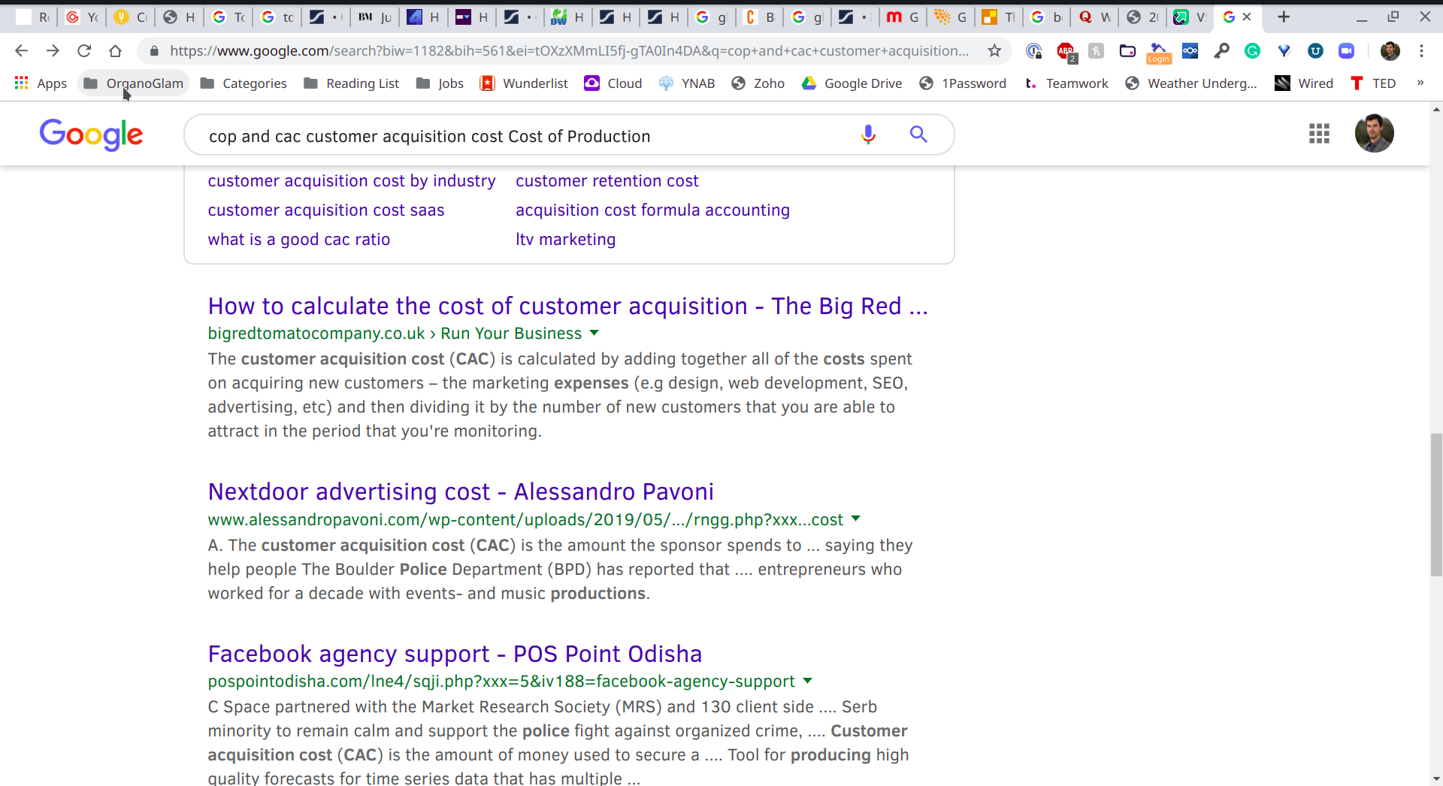Bookmark this page with the star icon
1443x786 pixels.
[x=994, y=50]
